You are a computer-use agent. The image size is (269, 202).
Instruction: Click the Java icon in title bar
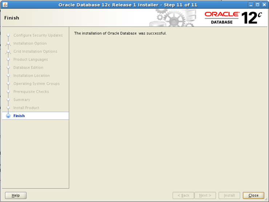(x=5, y=5)
